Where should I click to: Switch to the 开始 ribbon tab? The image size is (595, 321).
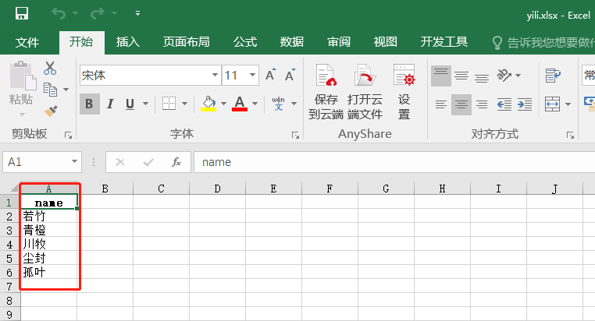click(x=81, y=42)
